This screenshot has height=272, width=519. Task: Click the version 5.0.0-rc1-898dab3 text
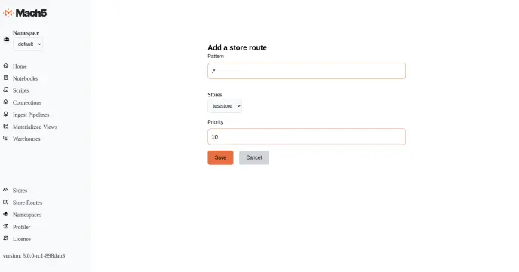click(x=34, y=255)
